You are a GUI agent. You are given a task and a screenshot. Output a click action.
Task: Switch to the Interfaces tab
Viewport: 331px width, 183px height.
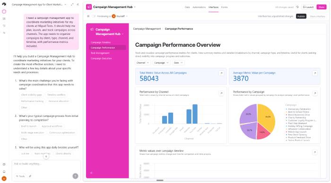click(x=213, y=7)
